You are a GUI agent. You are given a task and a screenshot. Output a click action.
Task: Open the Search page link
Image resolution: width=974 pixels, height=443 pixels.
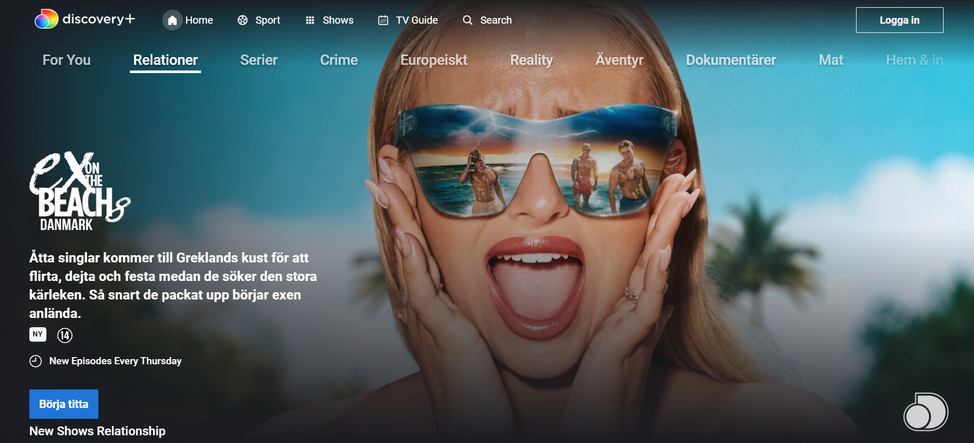pos(496,20)
